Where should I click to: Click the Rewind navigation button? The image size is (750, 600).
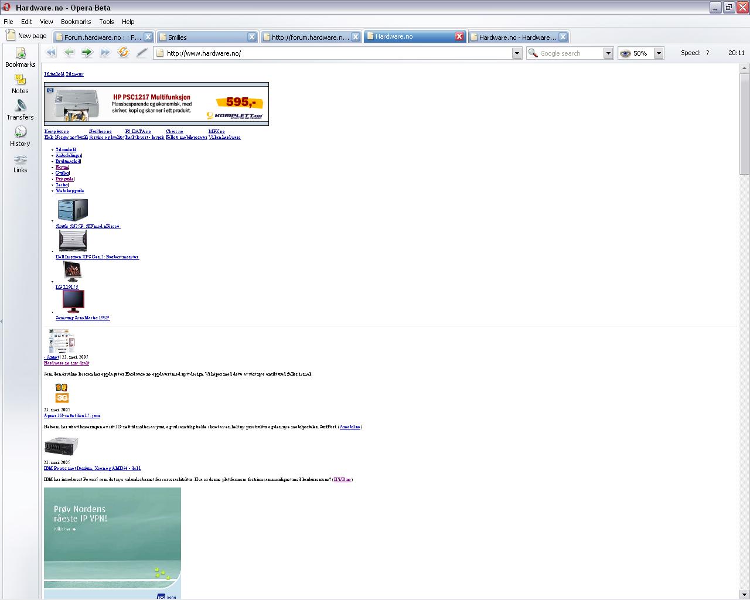point(51,53)
